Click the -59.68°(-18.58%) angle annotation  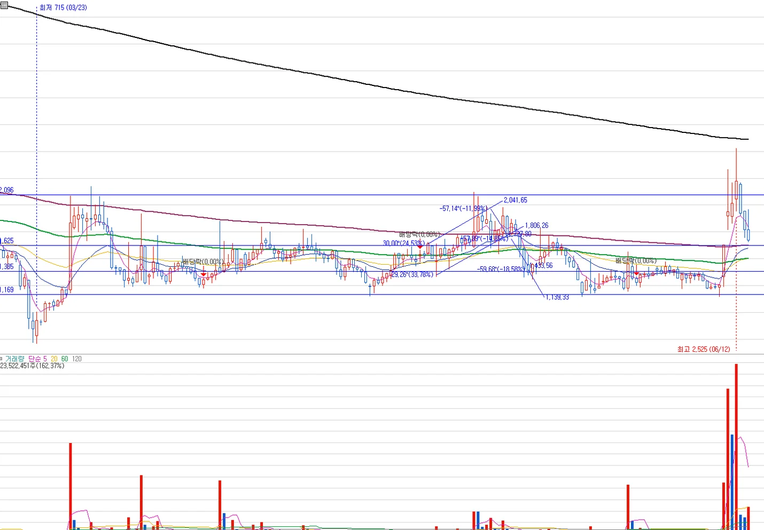point(501,269)
